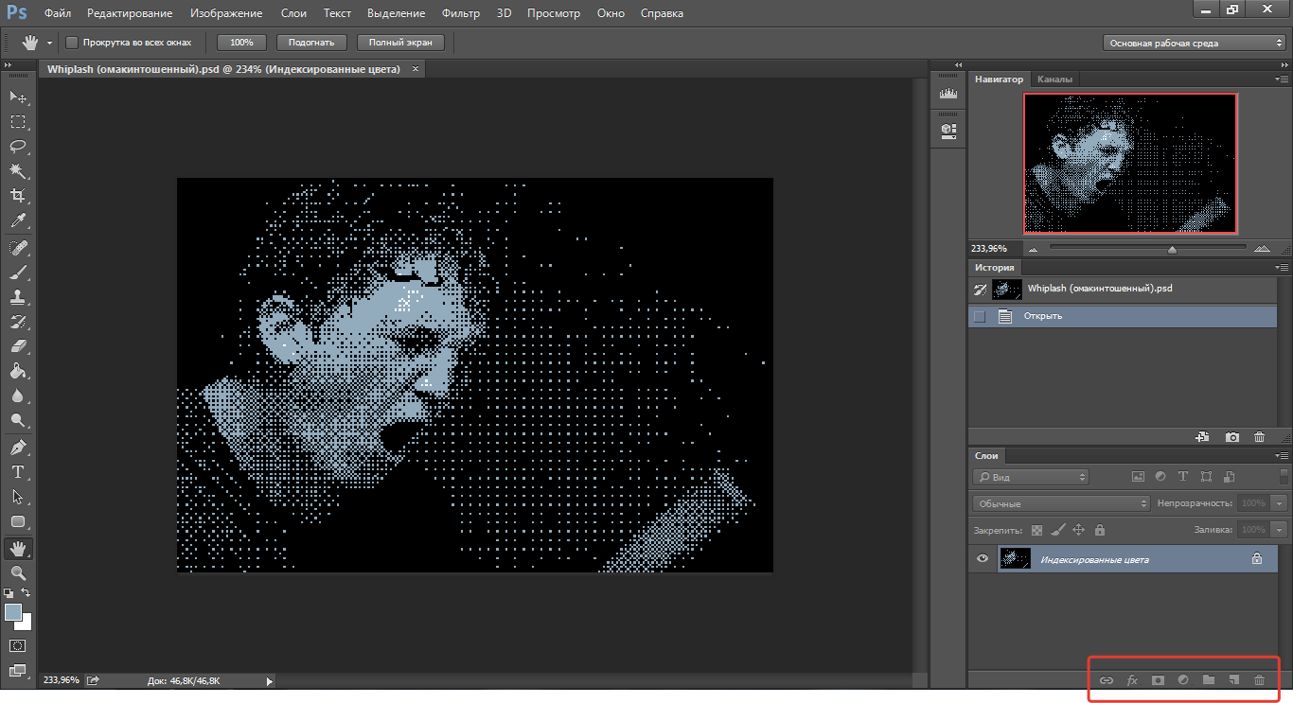Delete current state in History panel

[x=1259, y=437]
